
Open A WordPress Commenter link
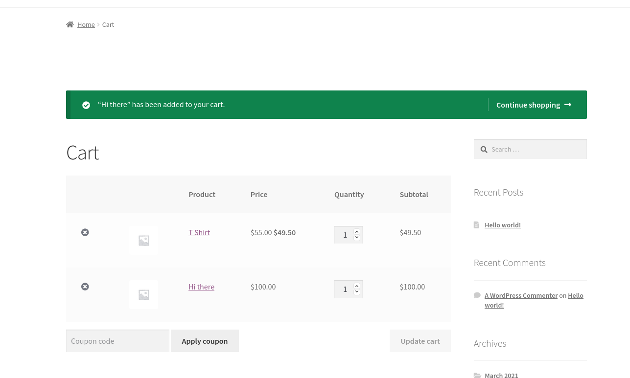pyautogui.click(x=521, y=295)
